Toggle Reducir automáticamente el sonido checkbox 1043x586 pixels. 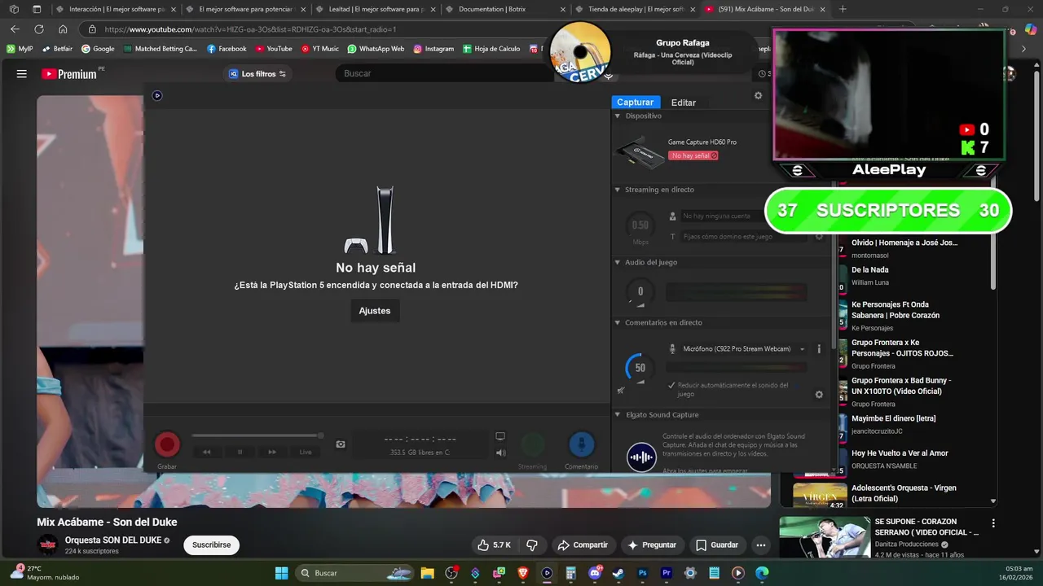(x=671, y=385)
